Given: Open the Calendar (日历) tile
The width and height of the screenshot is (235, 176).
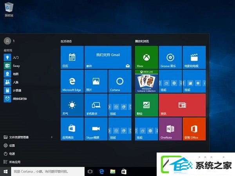Looking at the screenshot, I should coord(72,57).
